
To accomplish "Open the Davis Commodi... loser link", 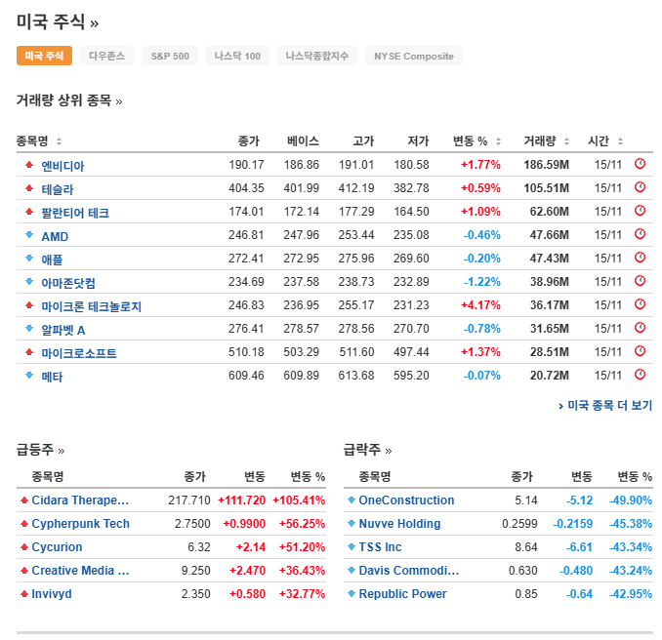I will (409, 571).
